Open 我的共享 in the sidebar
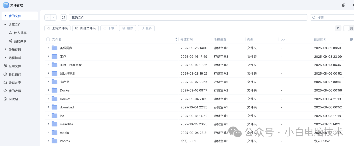Viewport: 354px width, 146px height. click(x=20, y=41)
